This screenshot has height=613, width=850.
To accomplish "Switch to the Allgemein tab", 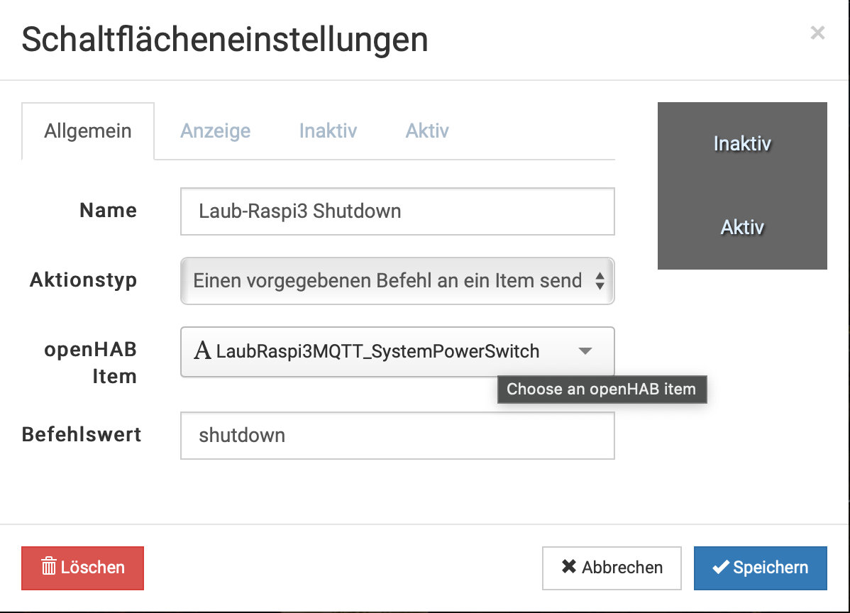I will (x=88, y=131).
